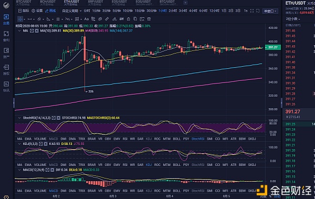Click the left panel collapse handle

[14, 103]
